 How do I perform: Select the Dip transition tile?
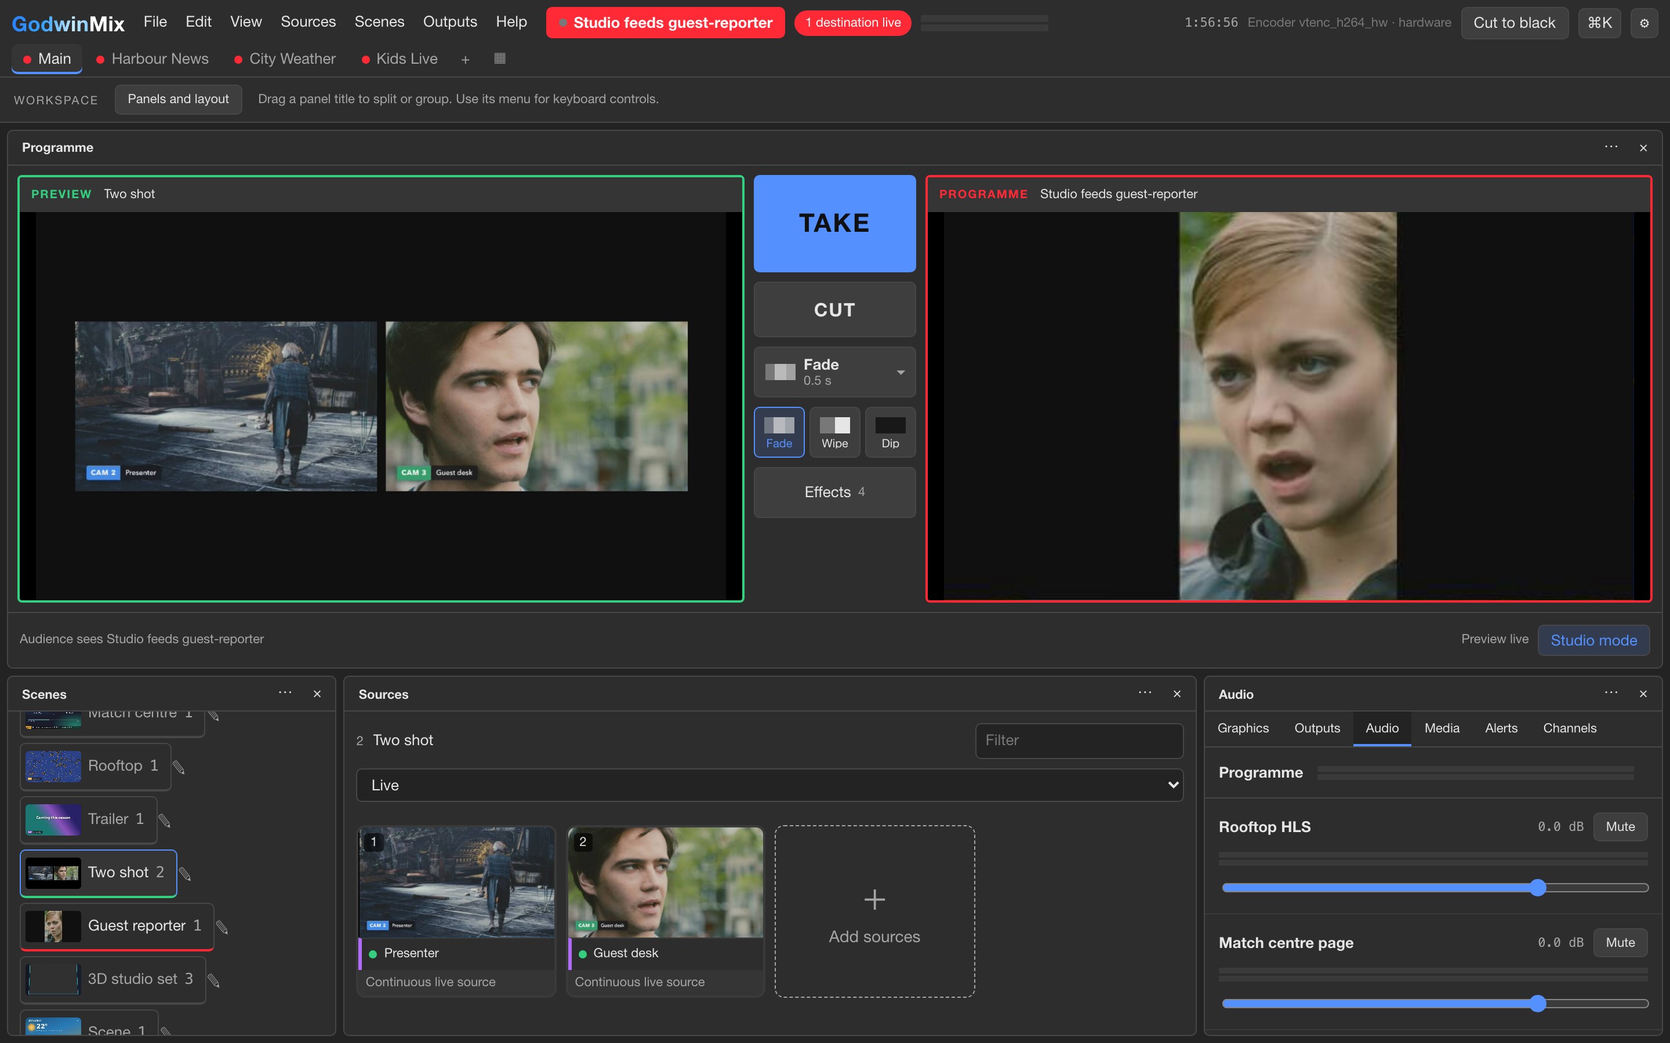pos(890,432)
